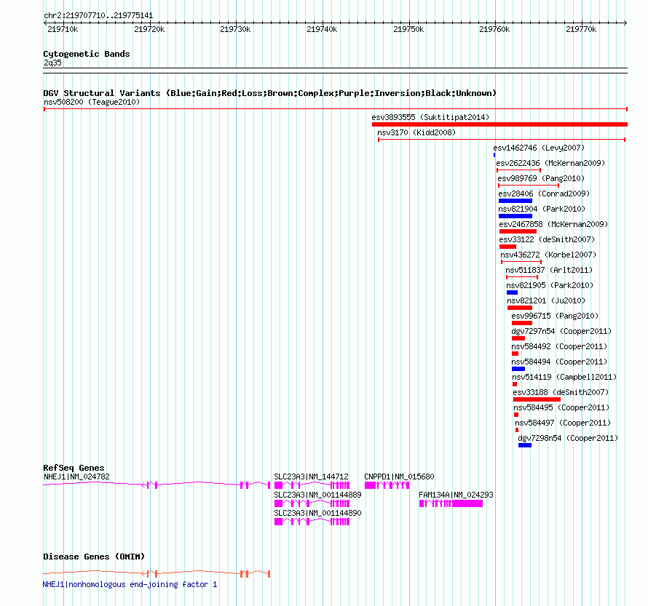Image resolution: width=648 pixels, height=606 pixels.
Task: Click the 219740k ruler position label
Action: (x=322, y=30)
